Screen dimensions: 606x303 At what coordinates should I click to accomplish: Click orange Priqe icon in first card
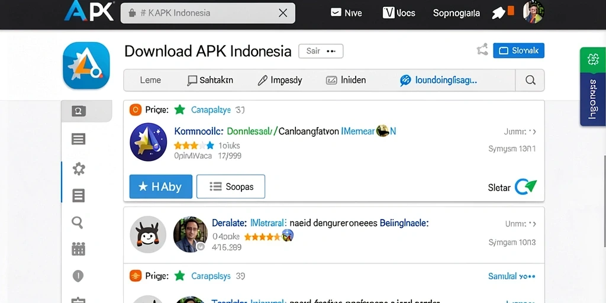click(x=136, y=109)
